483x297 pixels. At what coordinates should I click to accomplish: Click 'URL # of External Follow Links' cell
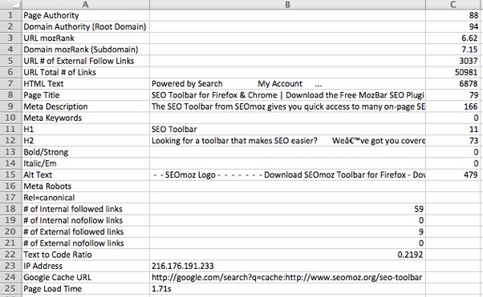pos(86,61)
